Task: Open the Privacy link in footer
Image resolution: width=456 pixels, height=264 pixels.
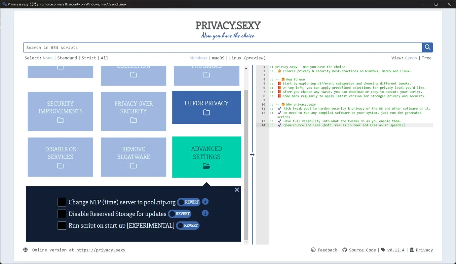Action: click(x=424, y=250)
